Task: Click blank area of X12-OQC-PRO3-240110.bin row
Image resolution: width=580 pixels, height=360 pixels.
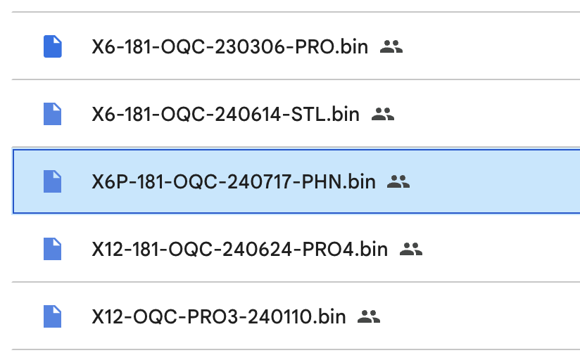Action: click(481, 316)
